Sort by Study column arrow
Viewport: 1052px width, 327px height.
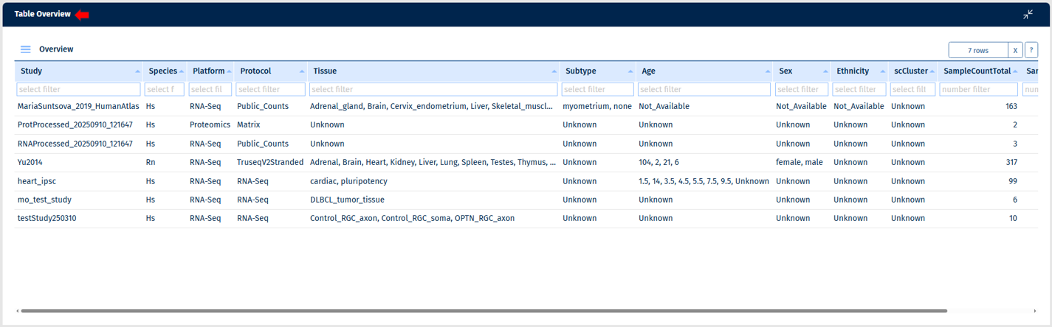click(x=137, y=71)
